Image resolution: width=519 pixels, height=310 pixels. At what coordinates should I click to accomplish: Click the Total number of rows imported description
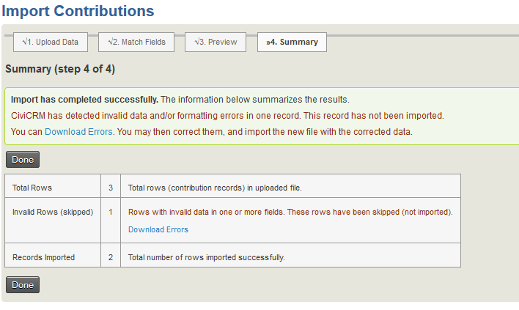pyautogui.click(x=207, y=257)
